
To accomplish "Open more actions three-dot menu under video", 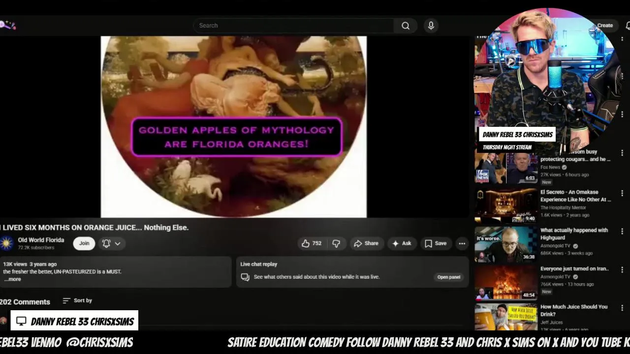I will pos(462,243).
